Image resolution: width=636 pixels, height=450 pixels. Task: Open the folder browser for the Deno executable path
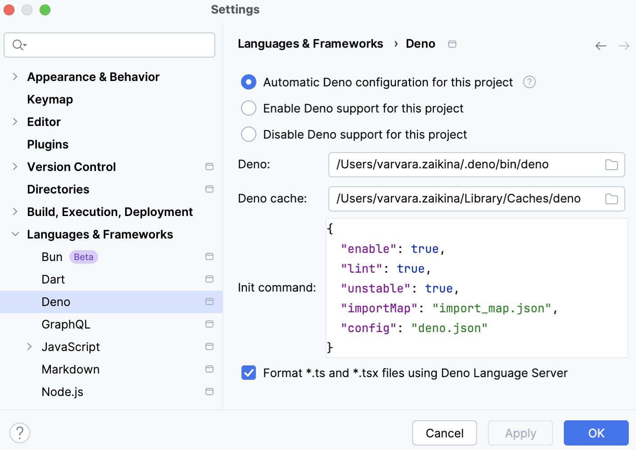(x=612, y=165)
